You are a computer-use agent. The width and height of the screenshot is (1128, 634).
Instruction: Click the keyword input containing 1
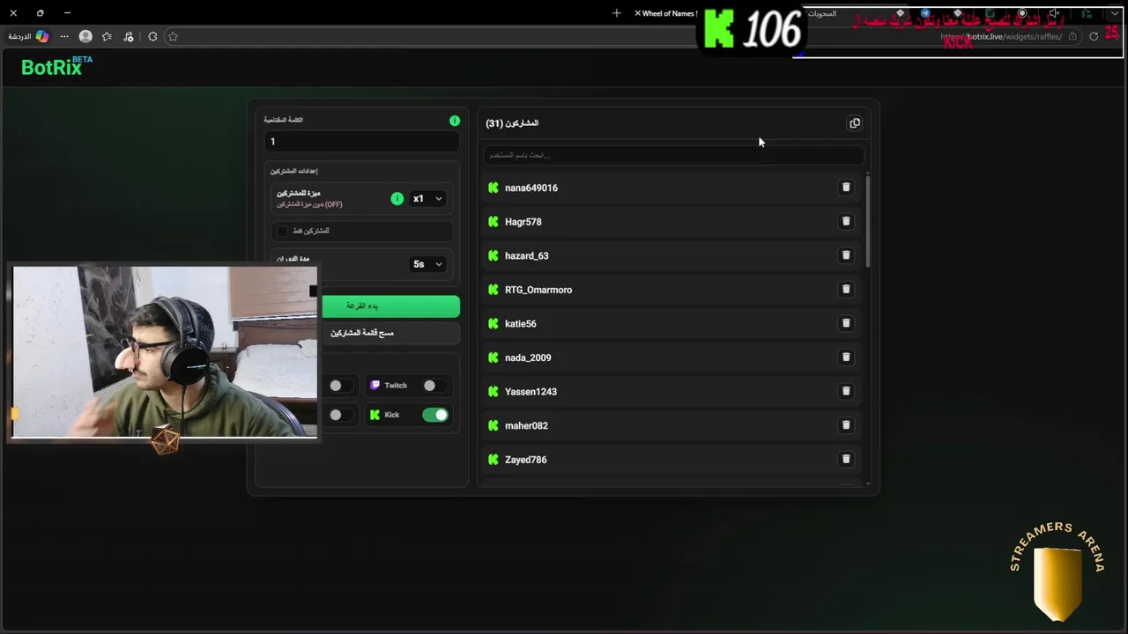361,142
